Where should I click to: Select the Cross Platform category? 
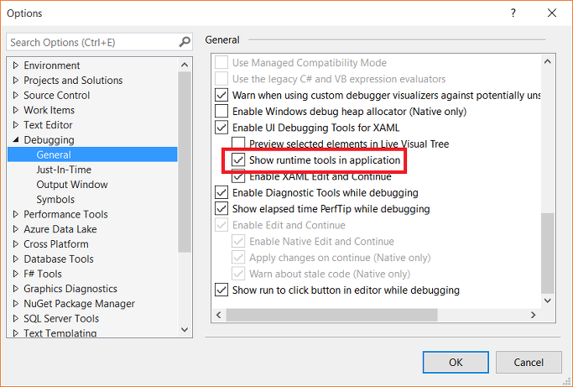pos(56,244)
